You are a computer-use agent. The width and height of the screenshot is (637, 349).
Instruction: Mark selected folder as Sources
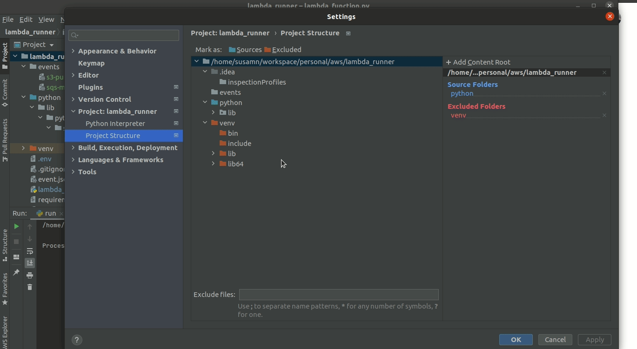pos(245,50)
